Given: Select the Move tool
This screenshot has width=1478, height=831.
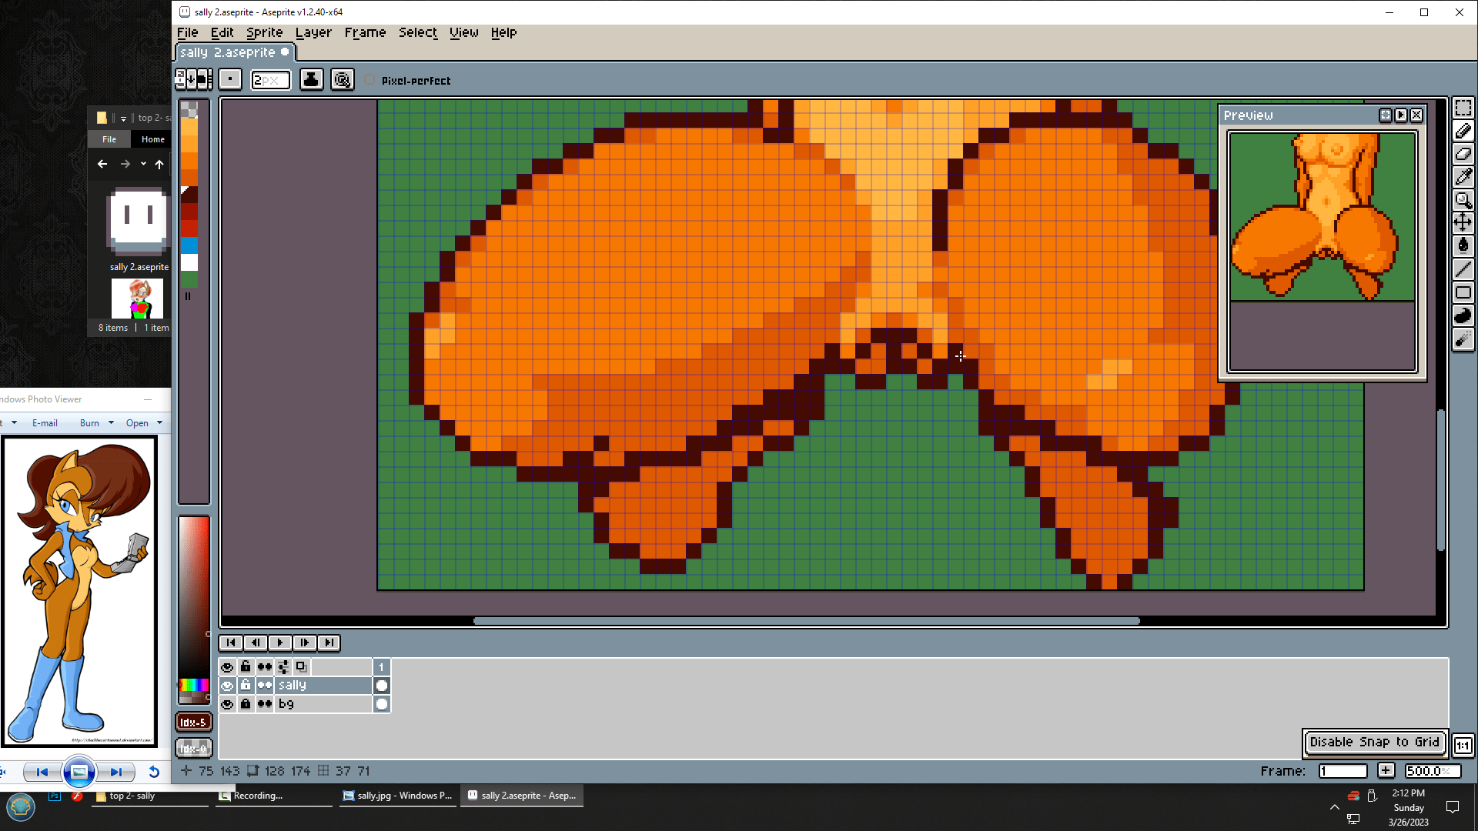Looking at the screenshot, I should (1463, 223).
